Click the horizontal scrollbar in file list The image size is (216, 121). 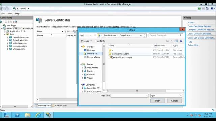pos(137,91)
